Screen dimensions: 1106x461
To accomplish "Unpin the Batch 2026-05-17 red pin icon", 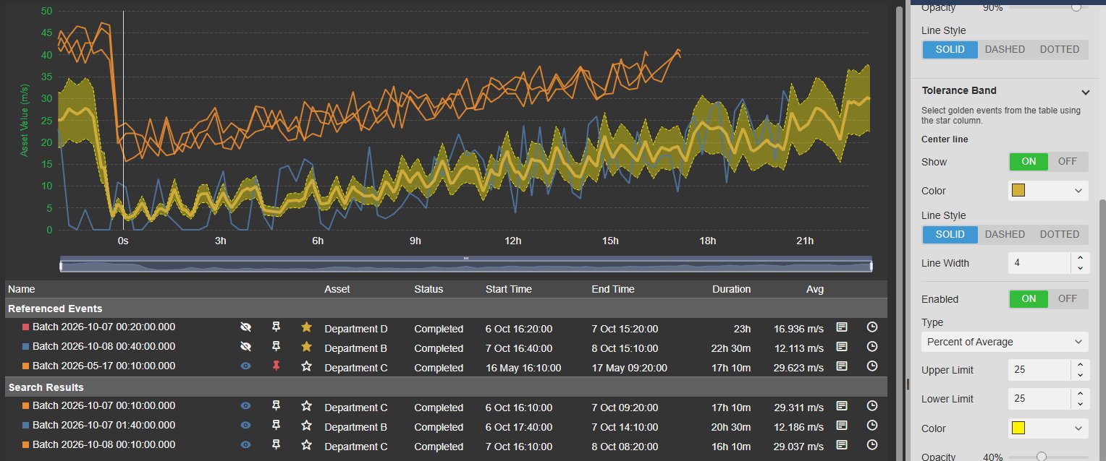I will (276, 366).
